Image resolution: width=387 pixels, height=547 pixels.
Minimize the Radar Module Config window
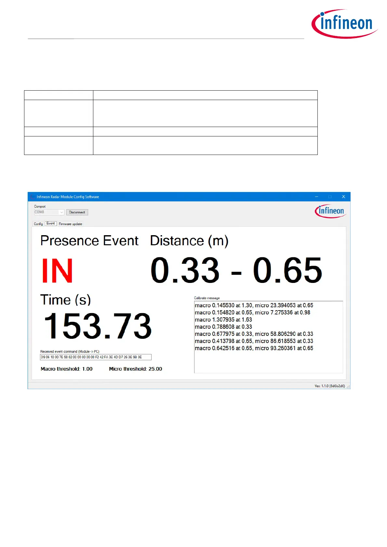click(316, 197)
